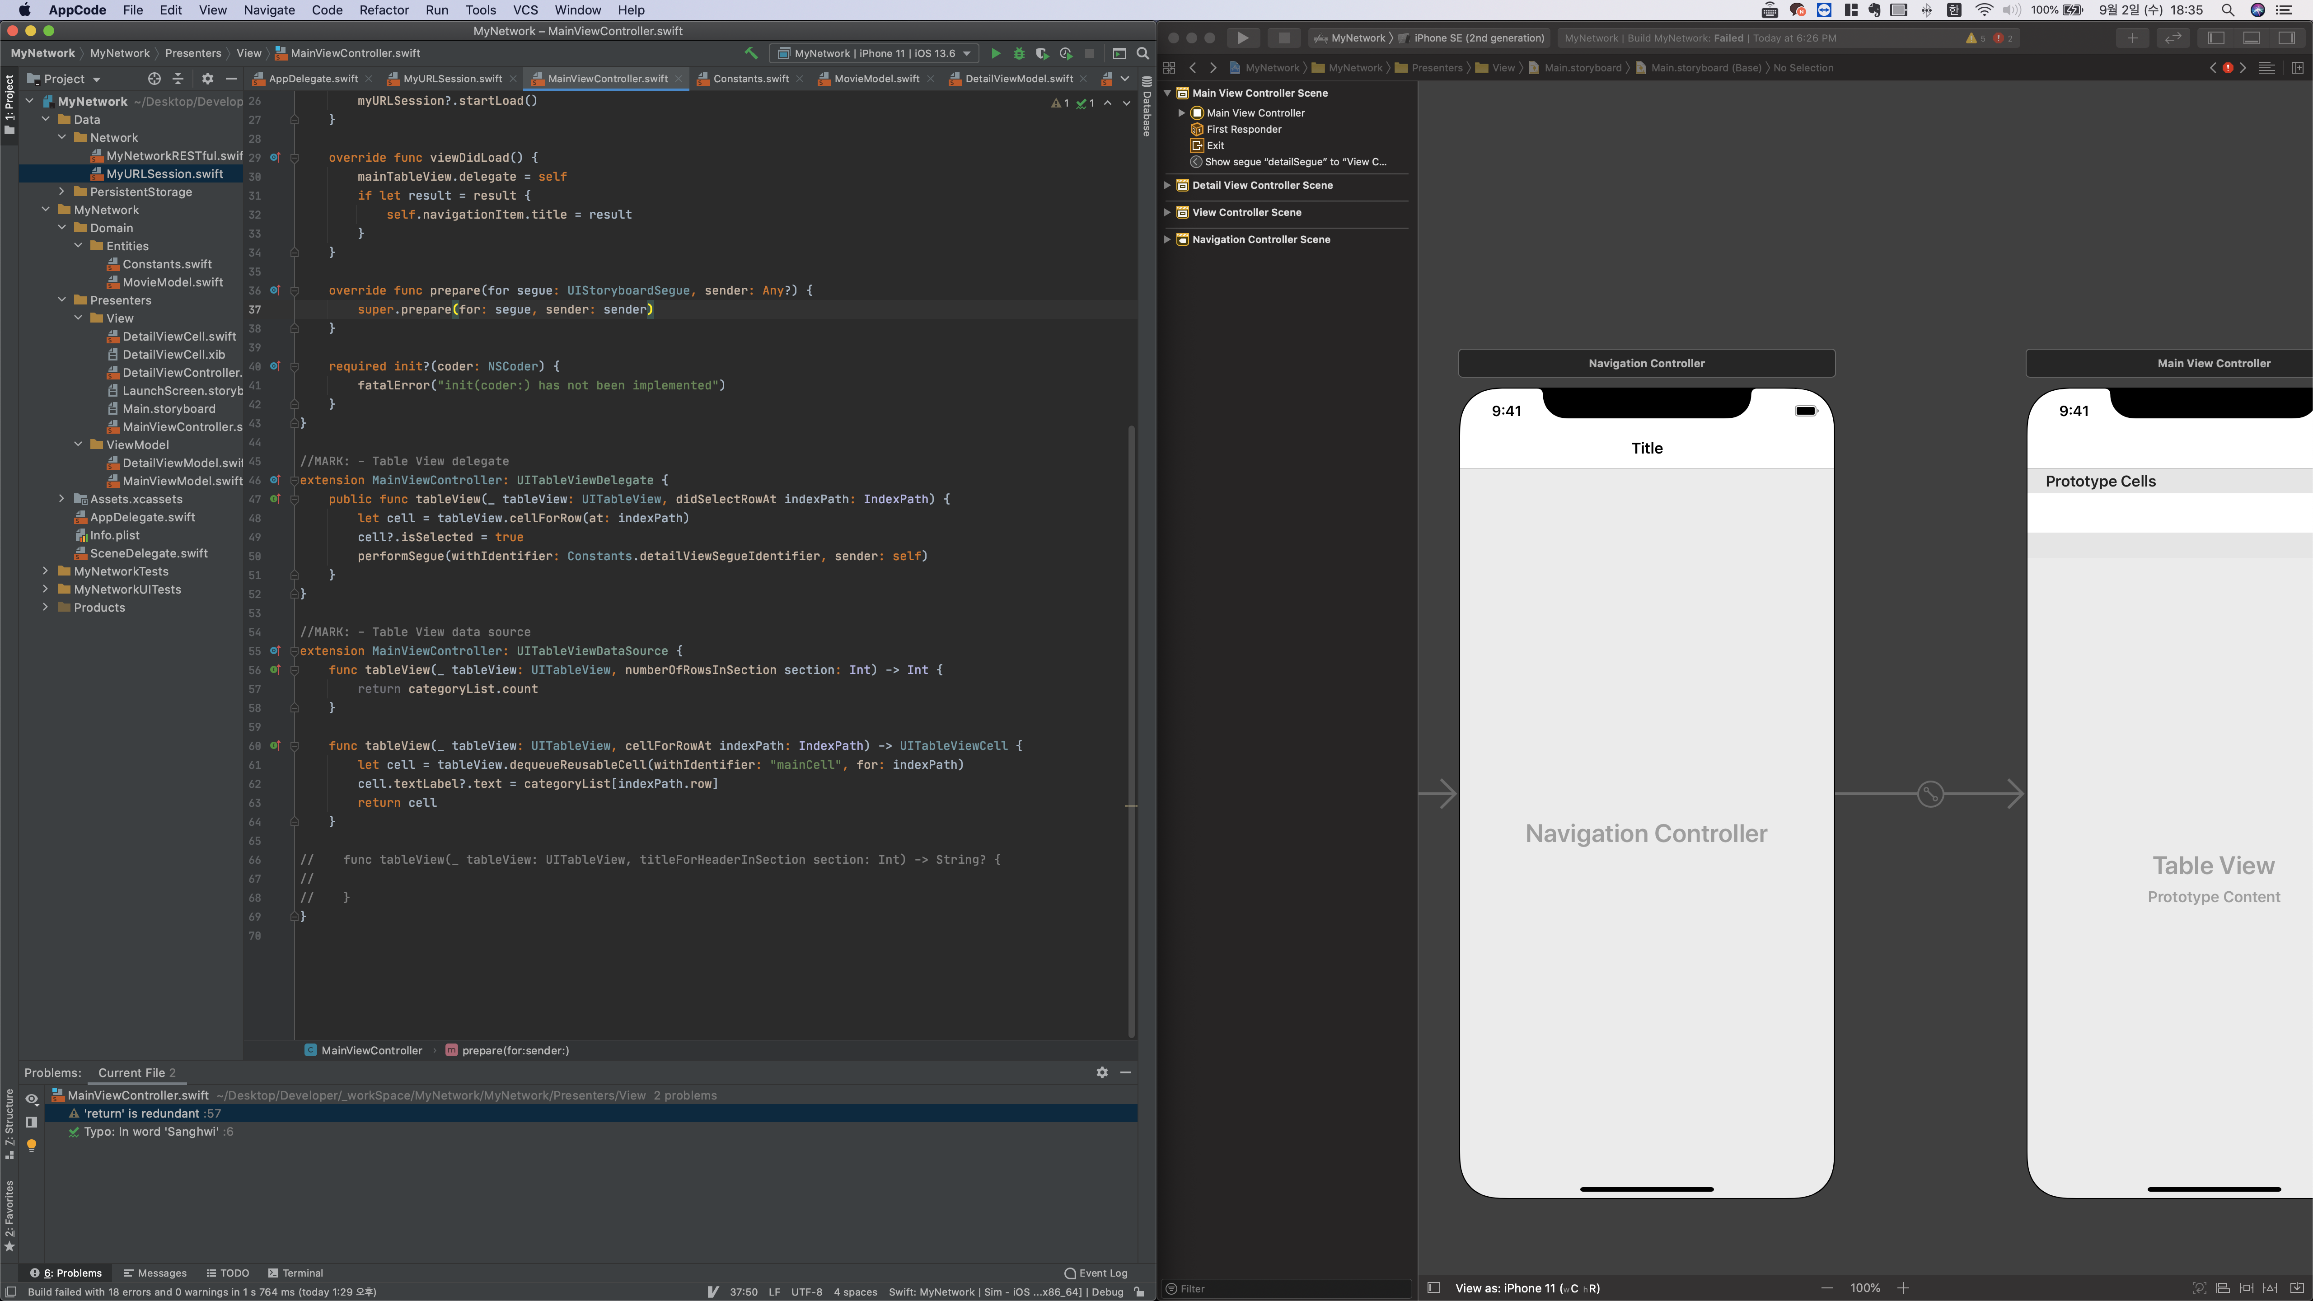
Task: Open Control Center Wi-Fi icon in menu bar
Action: [x=1985, y=10]
